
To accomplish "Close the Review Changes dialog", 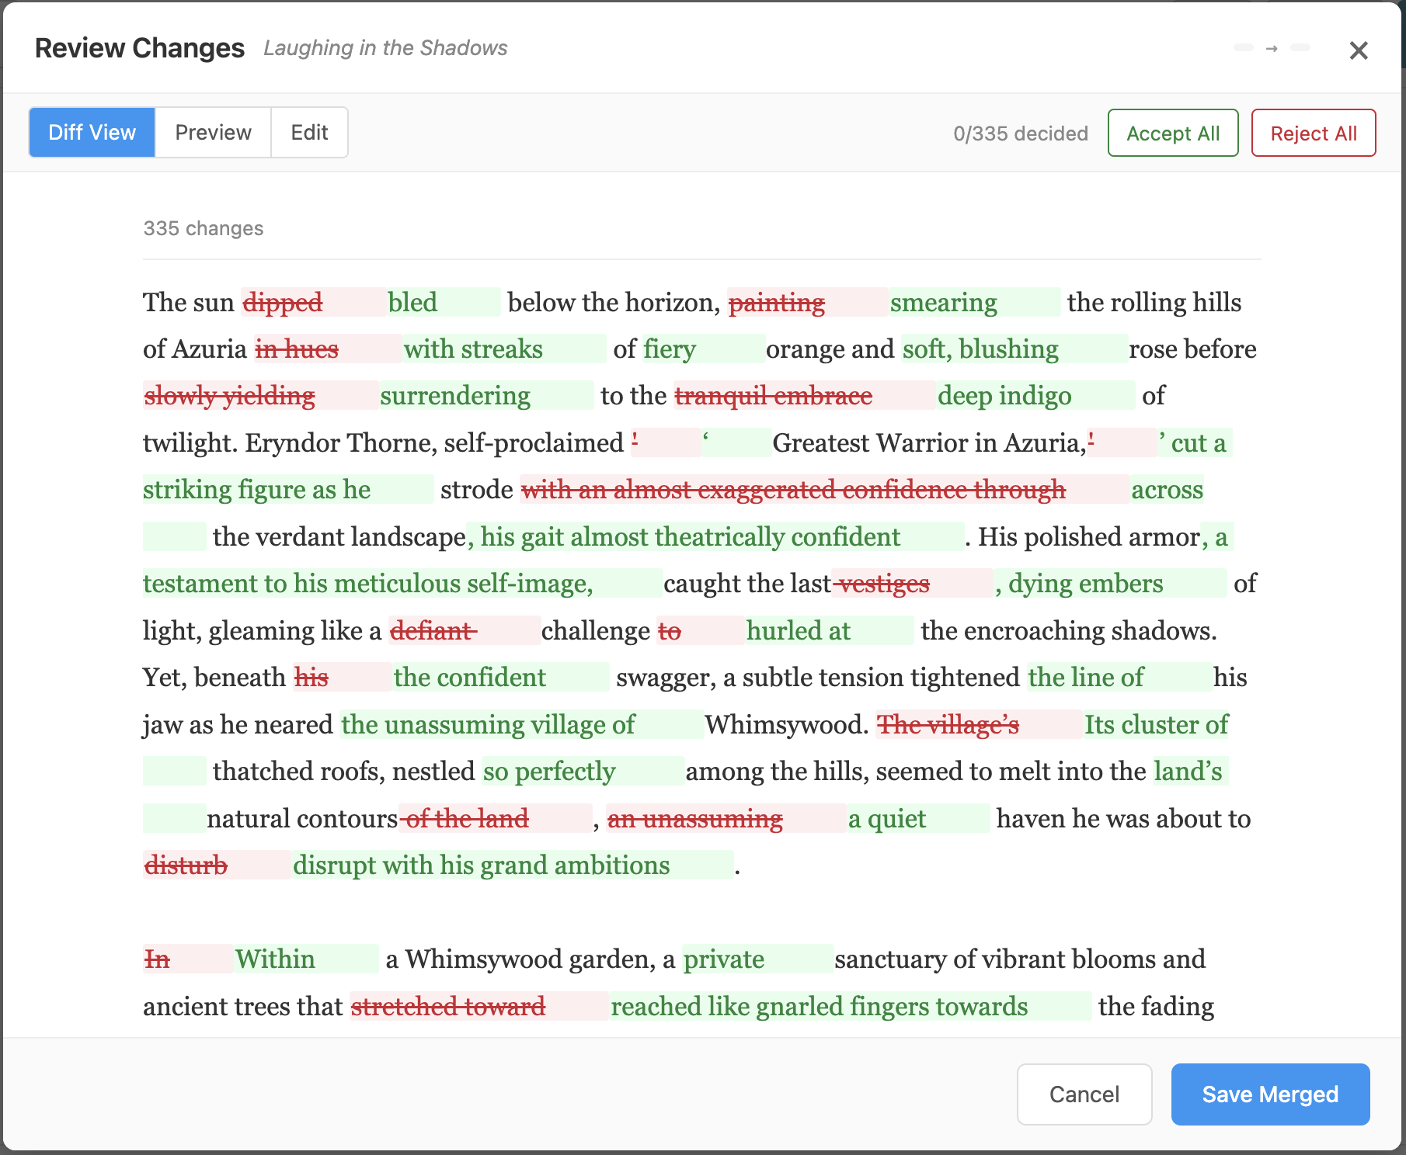I will [x=1358, y=50].
